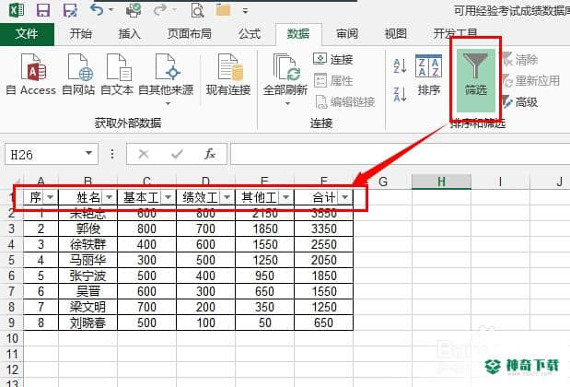This screenshot has width=570, height=387.
Task: Open the 序 column filter dropdown
Action: pyautogui.click(x=50, y=197)
